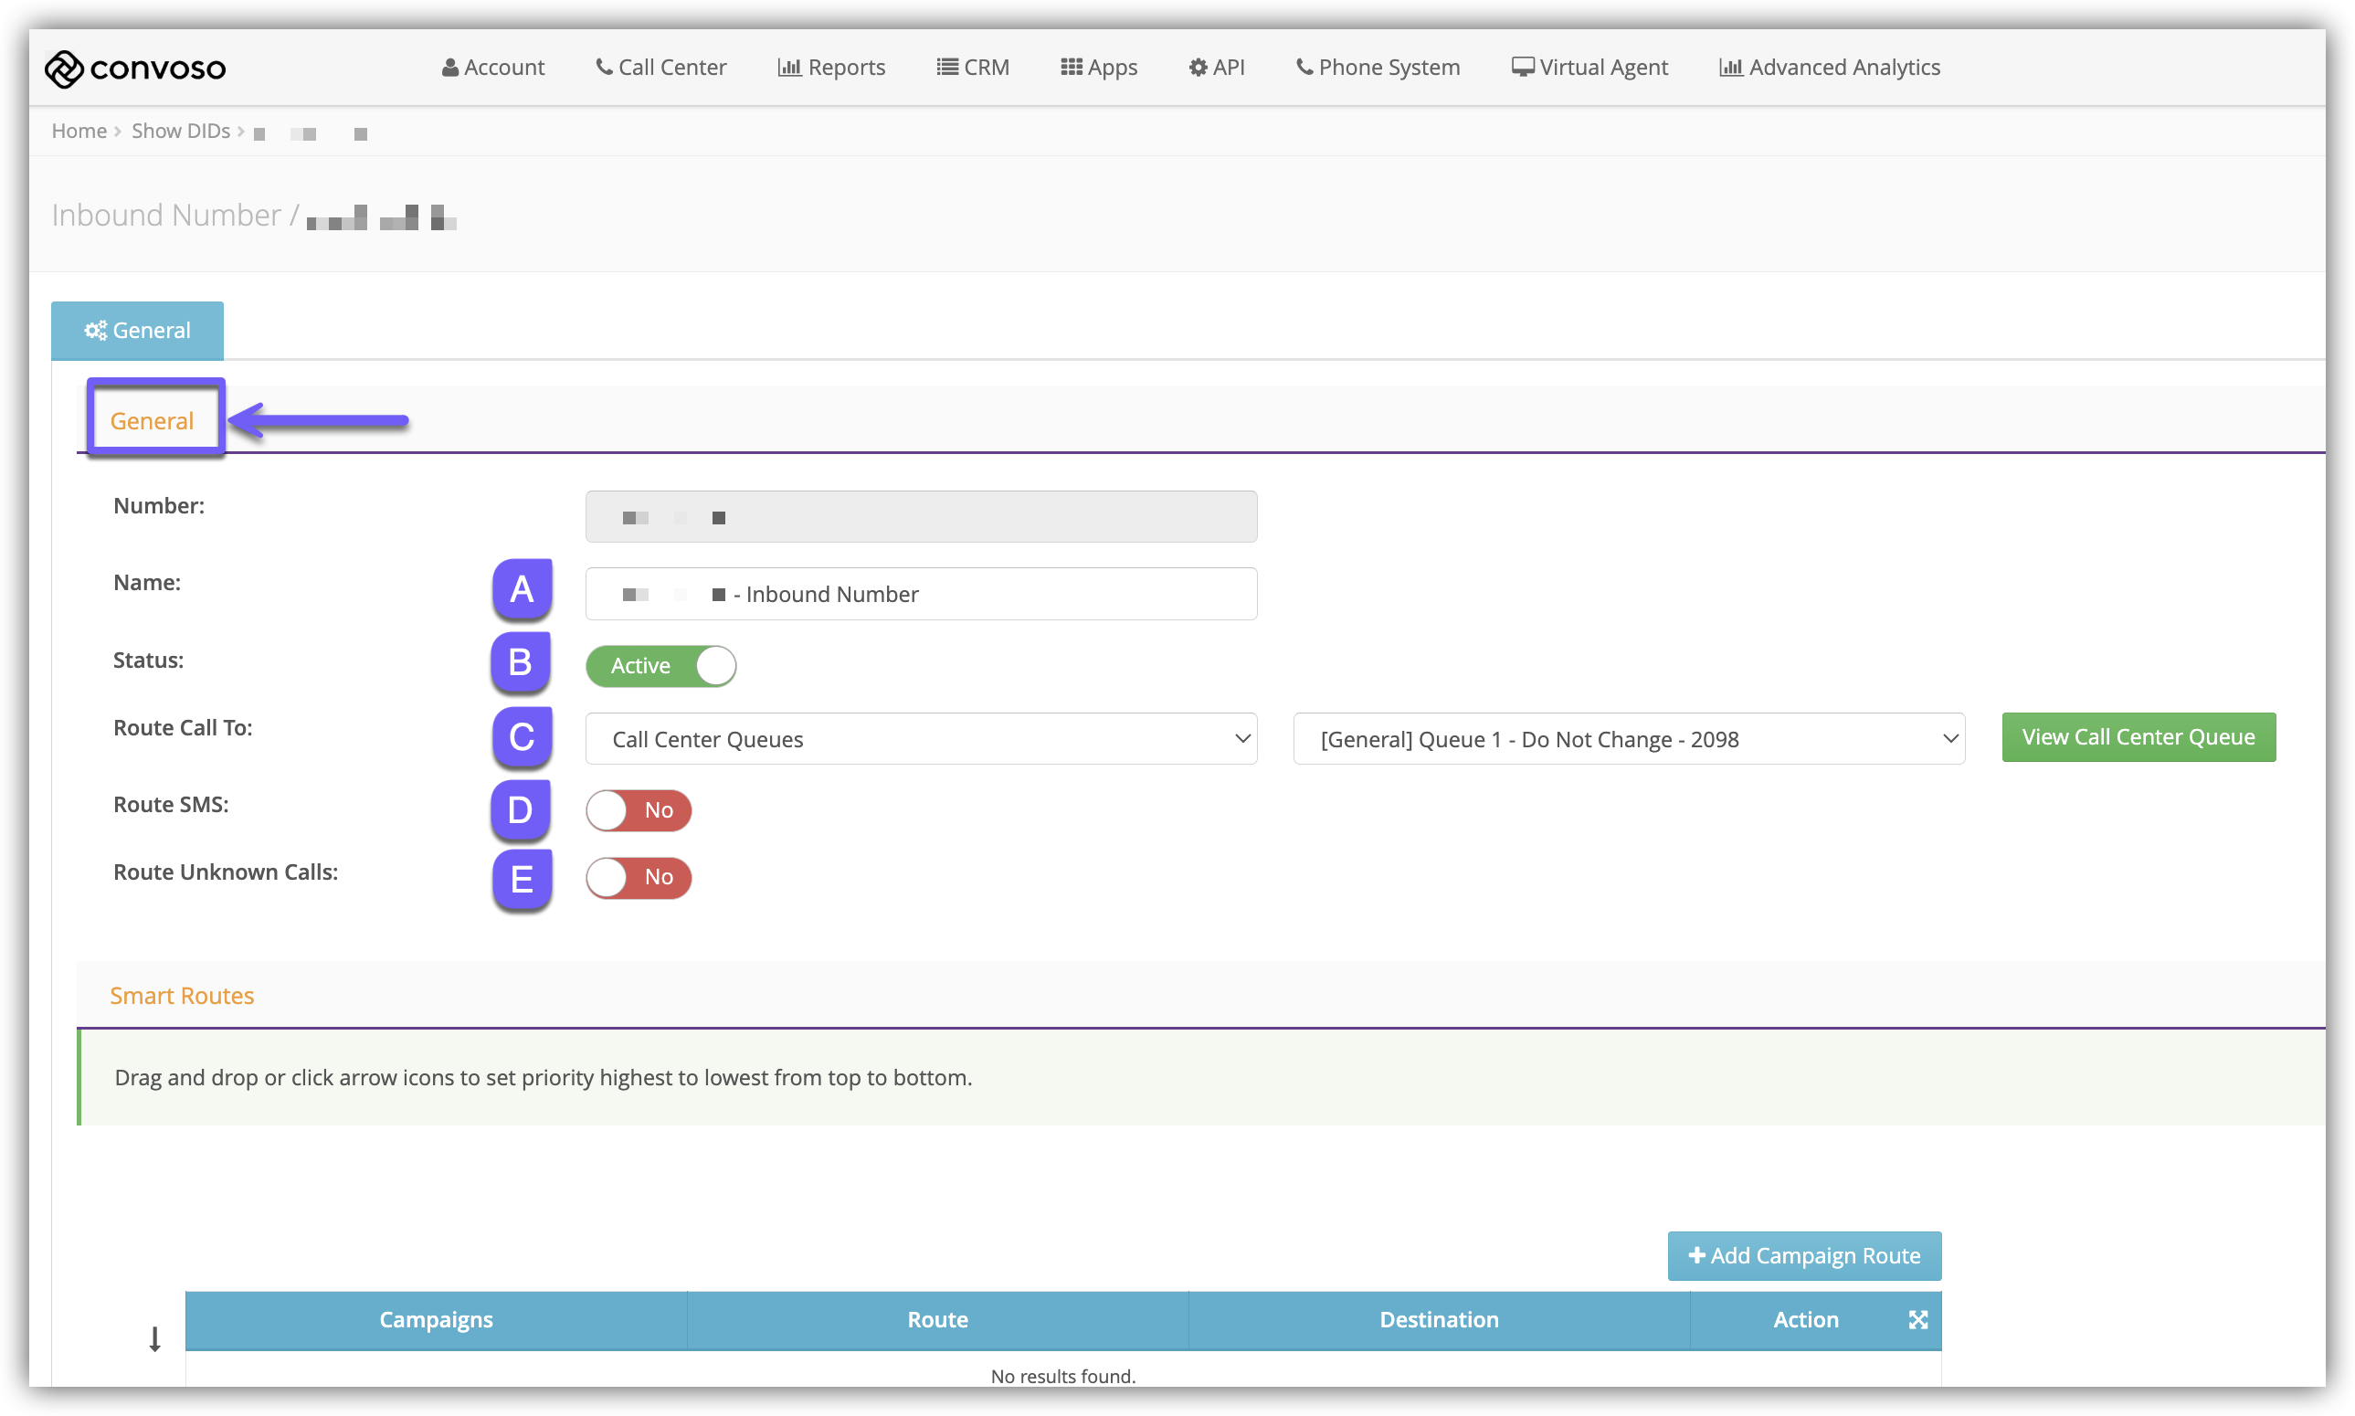This screenshot has width=2355, height=1416.
Task: Open the Advanced Analytics menu
Action: [x=1830, y=68]
